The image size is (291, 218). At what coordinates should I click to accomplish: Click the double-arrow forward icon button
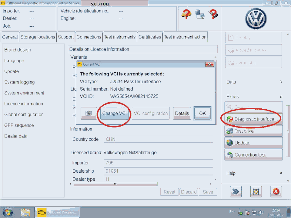235,191
